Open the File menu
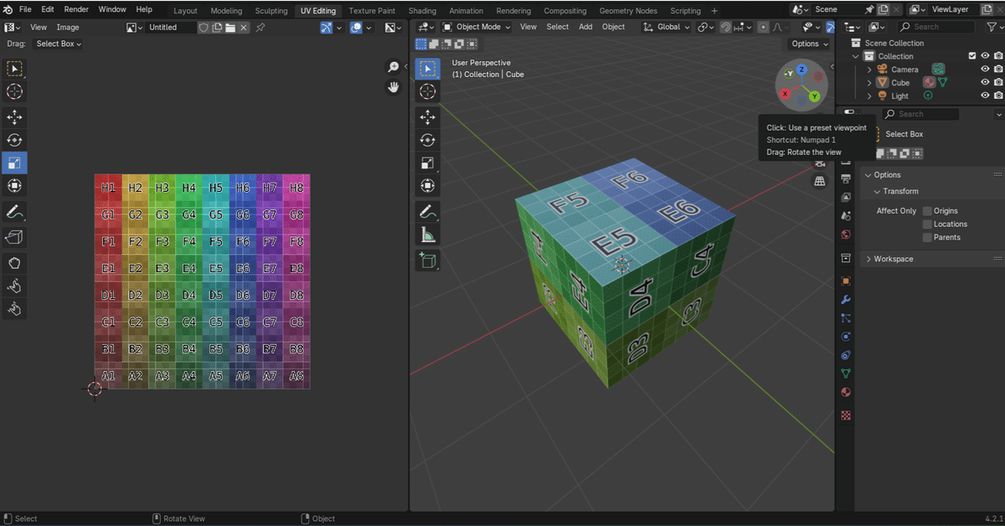 (25, 10)
